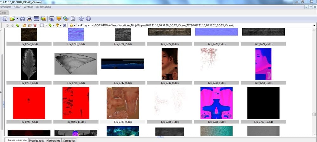Click the Create web page globe icon
Screen dimensions: 317x142
click(66, 19)
